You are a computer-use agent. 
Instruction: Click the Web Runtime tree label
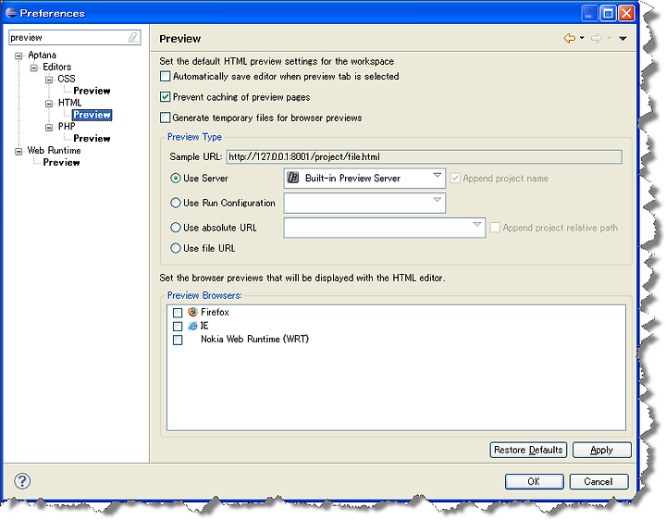click(54, 151)
